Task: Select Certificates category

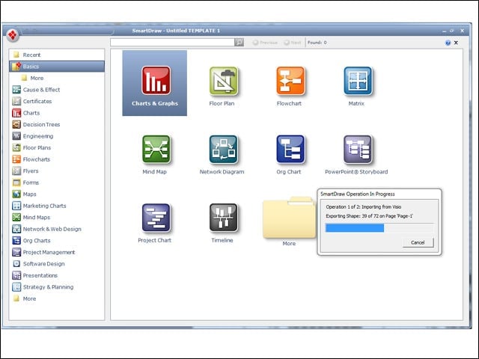Action: pos(32,102)
